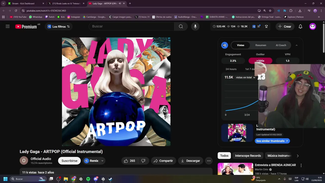Screen dimensions: 325x183
Task: Open vidIQ icon in YouTube header
Action: coord(254,26)
